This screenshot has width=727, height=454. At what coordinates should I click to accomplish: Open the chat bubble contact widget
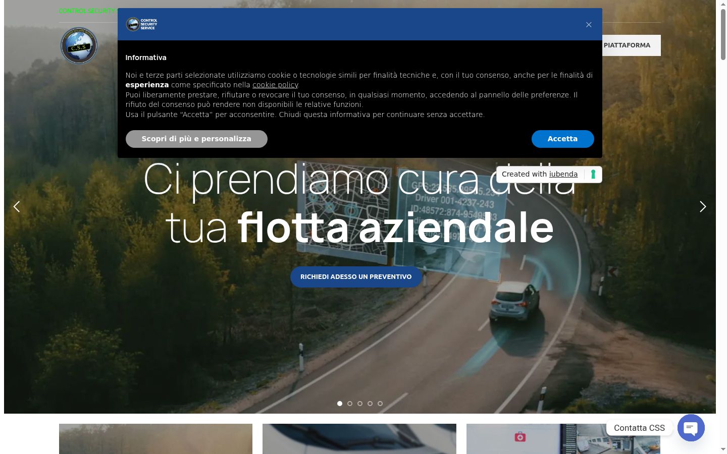click(691, 428)
